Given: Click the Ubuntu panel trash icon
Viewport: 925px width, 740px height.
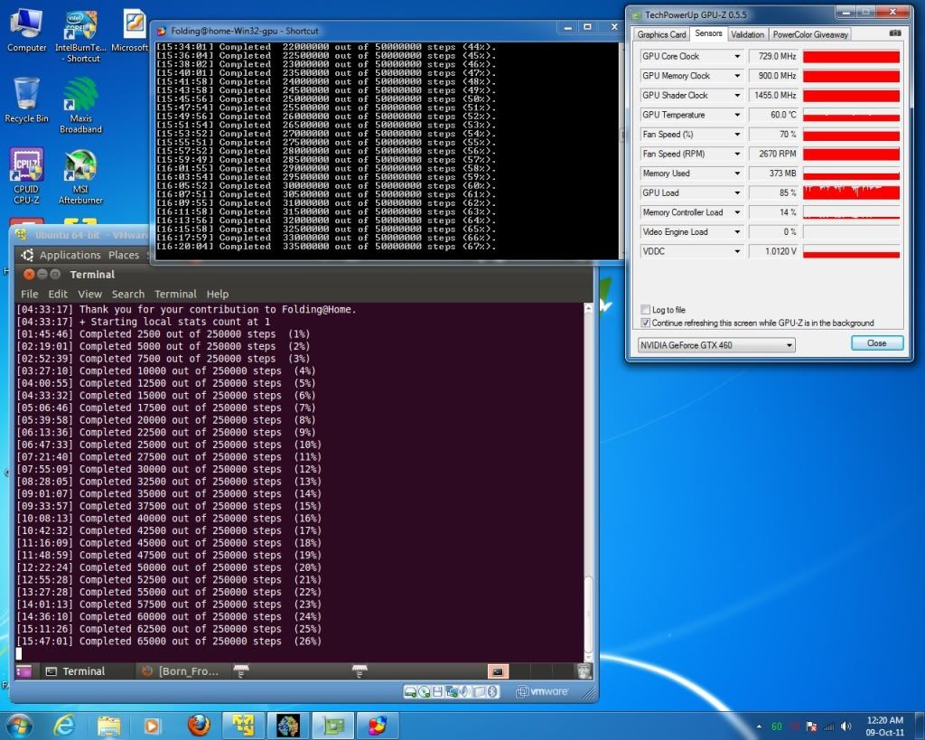Looking at the screenshot, I should click(584, 671).
